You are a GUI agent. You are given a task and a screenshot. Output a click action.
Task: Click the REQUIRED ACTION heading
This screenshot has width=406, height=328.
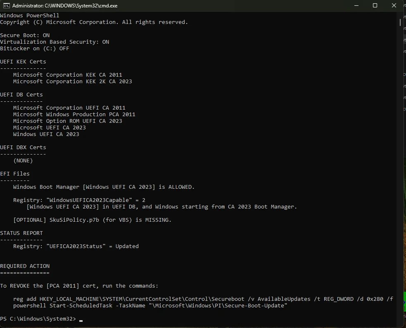(x=25, y=266)
